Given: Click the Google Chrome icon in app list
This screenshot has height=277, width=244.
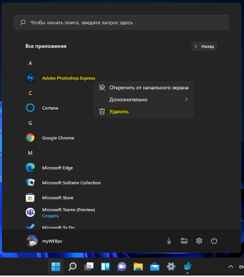Looking at the screenshot, I should [x=30, y=138].
